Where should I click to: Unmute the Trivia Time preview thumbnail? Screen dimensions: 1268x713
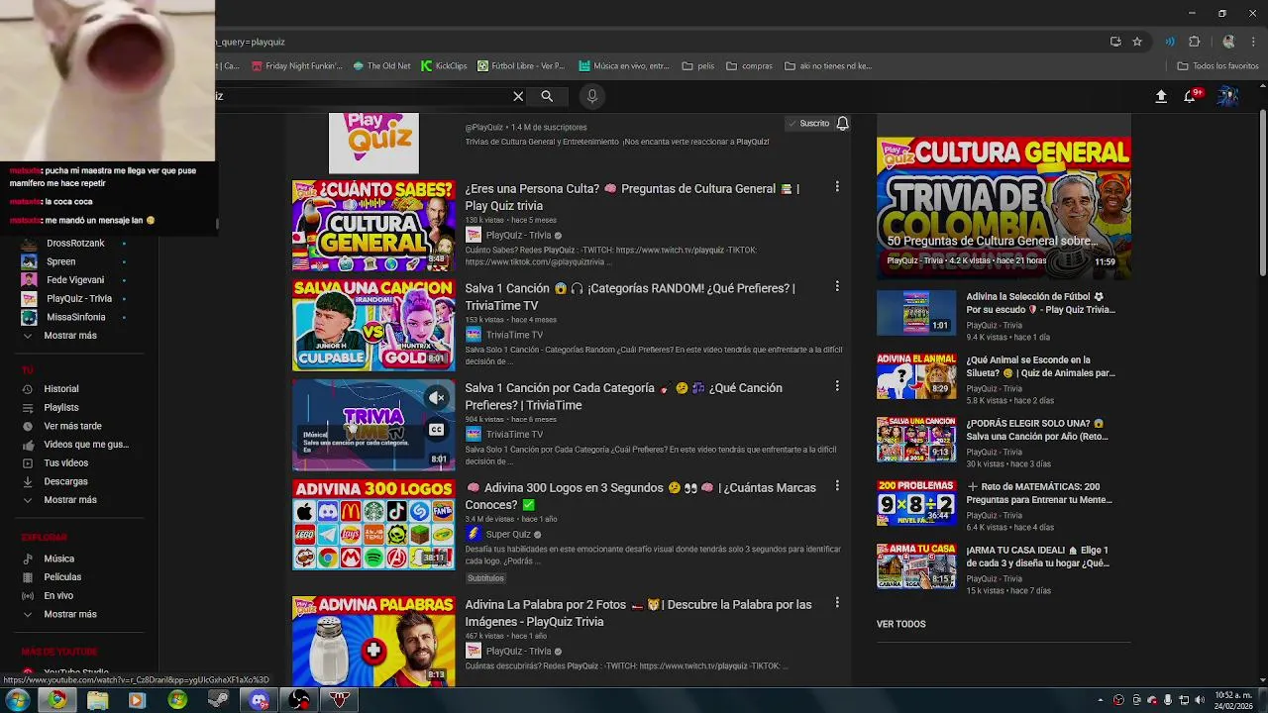[436, 398]
